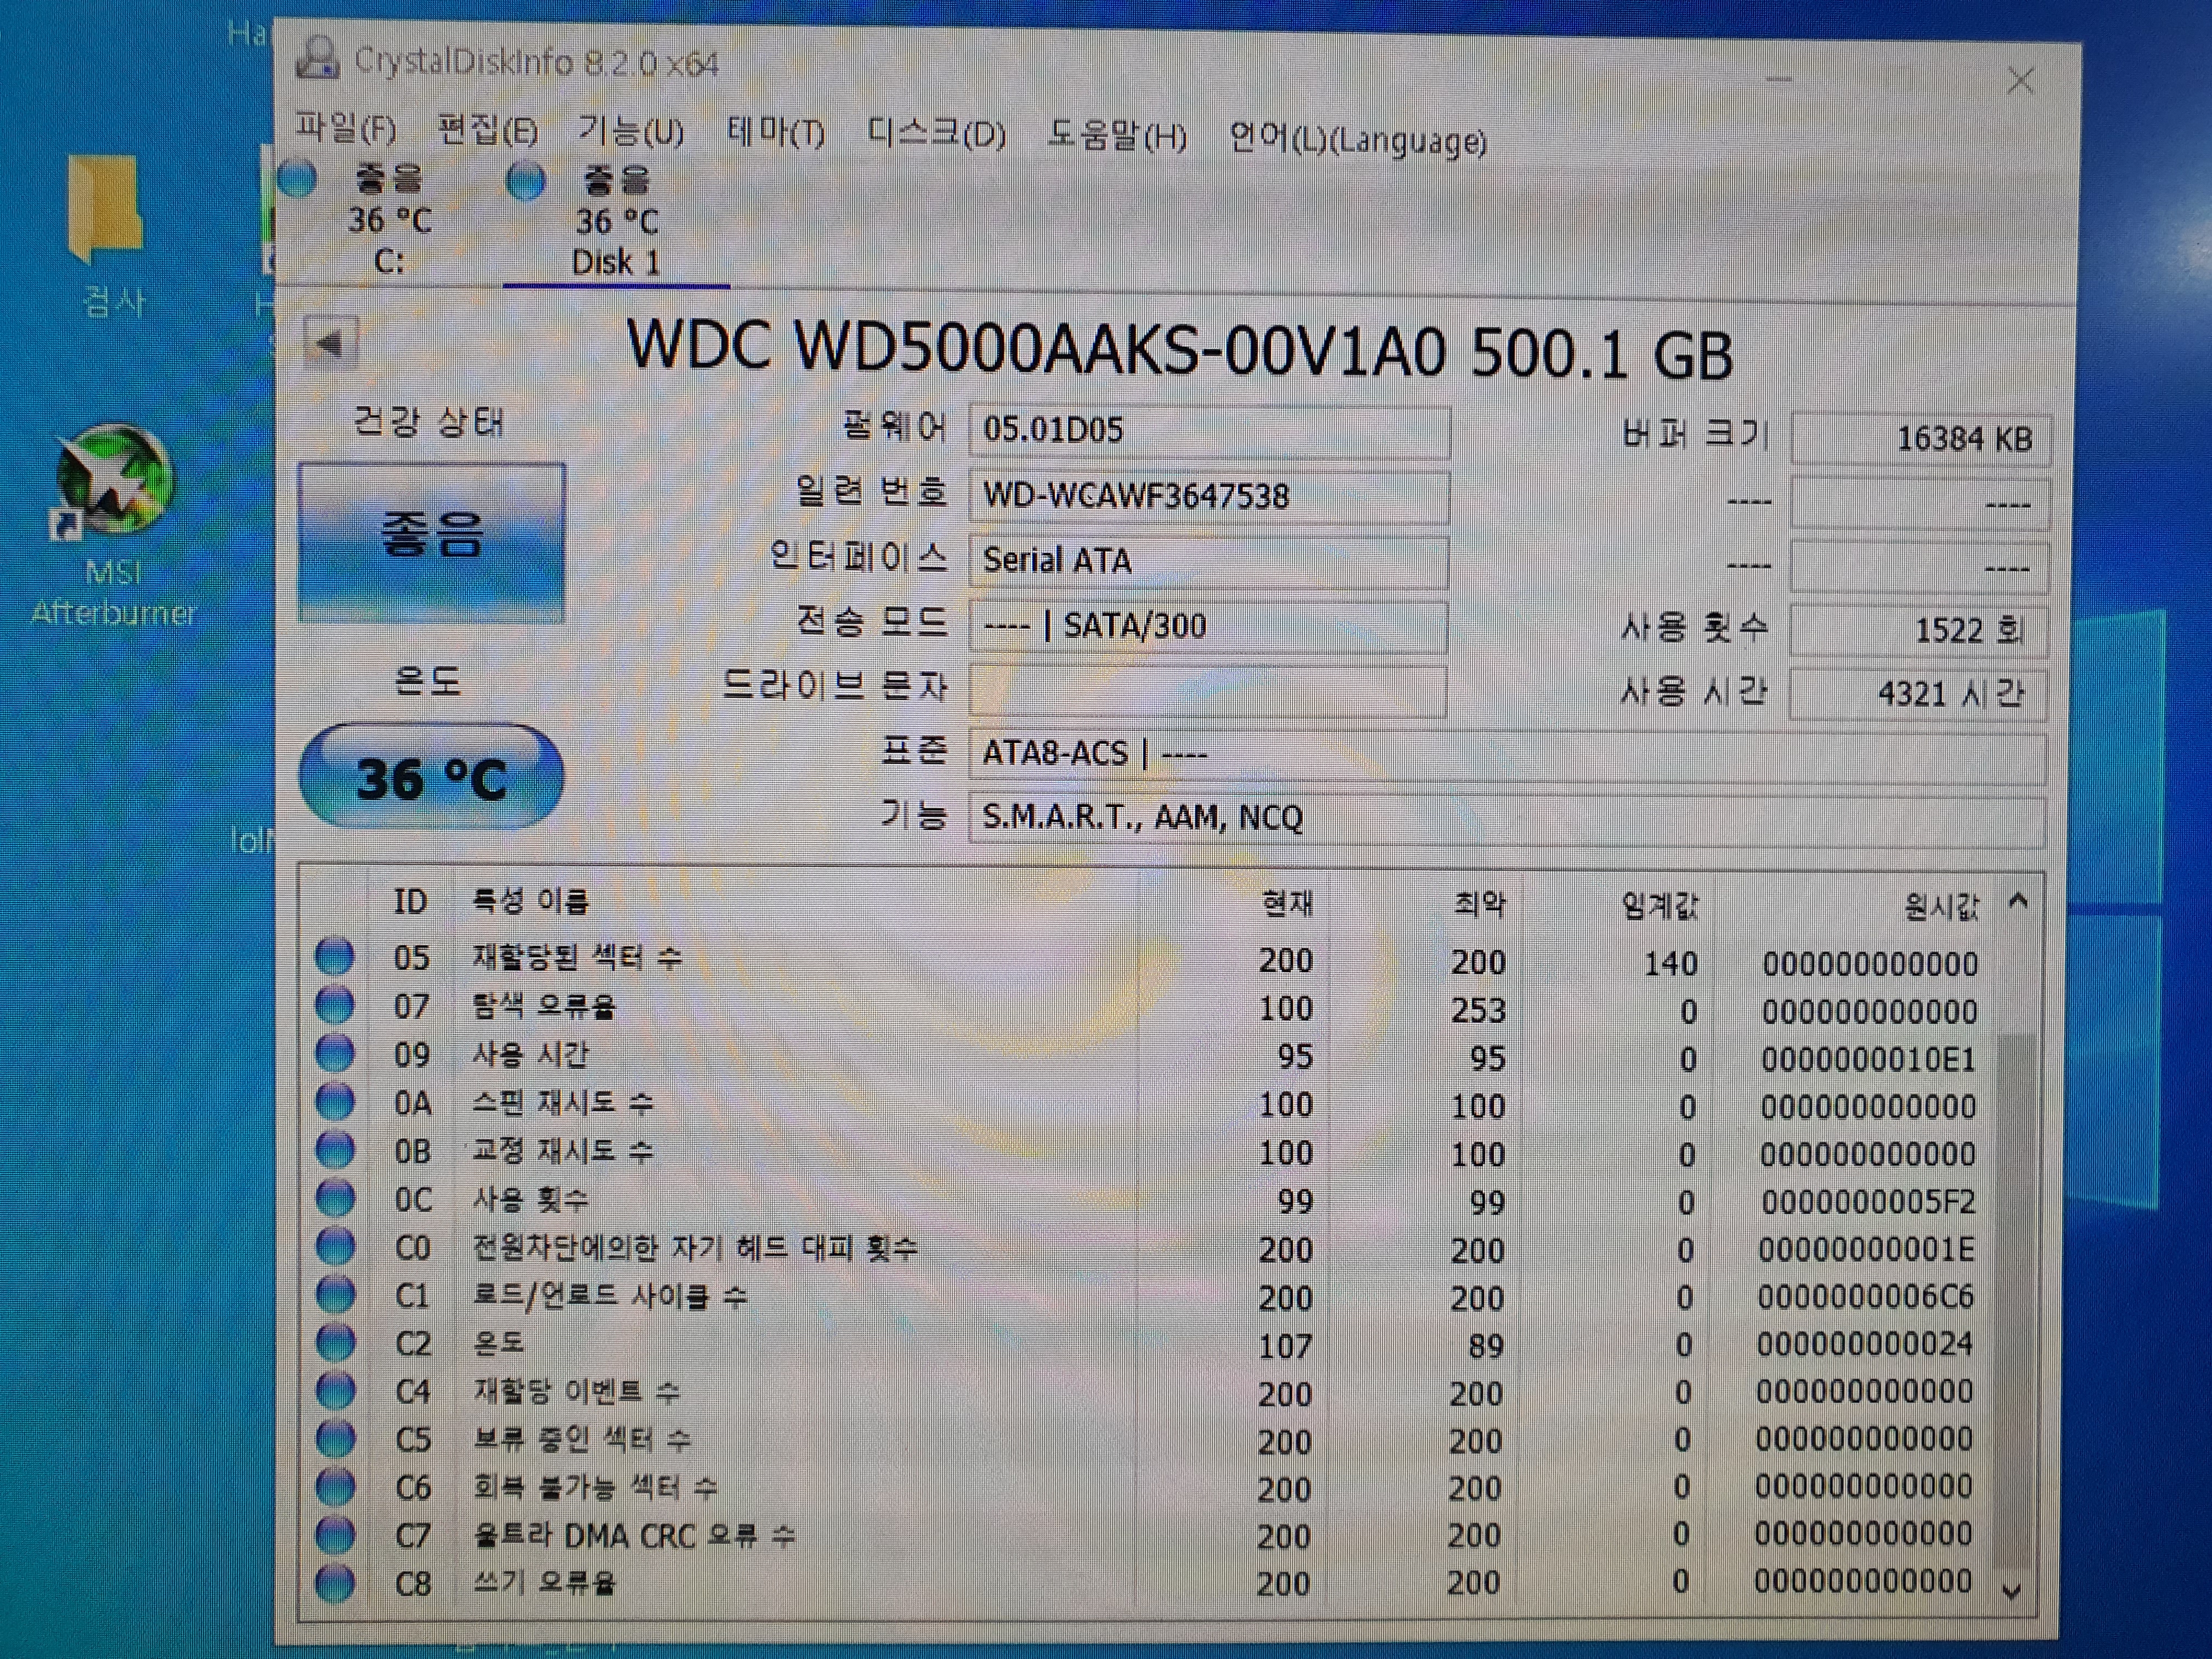Close the CrystalDiskInfo window
This screenshot has height=1659, width=2212.
(2021, 81)
